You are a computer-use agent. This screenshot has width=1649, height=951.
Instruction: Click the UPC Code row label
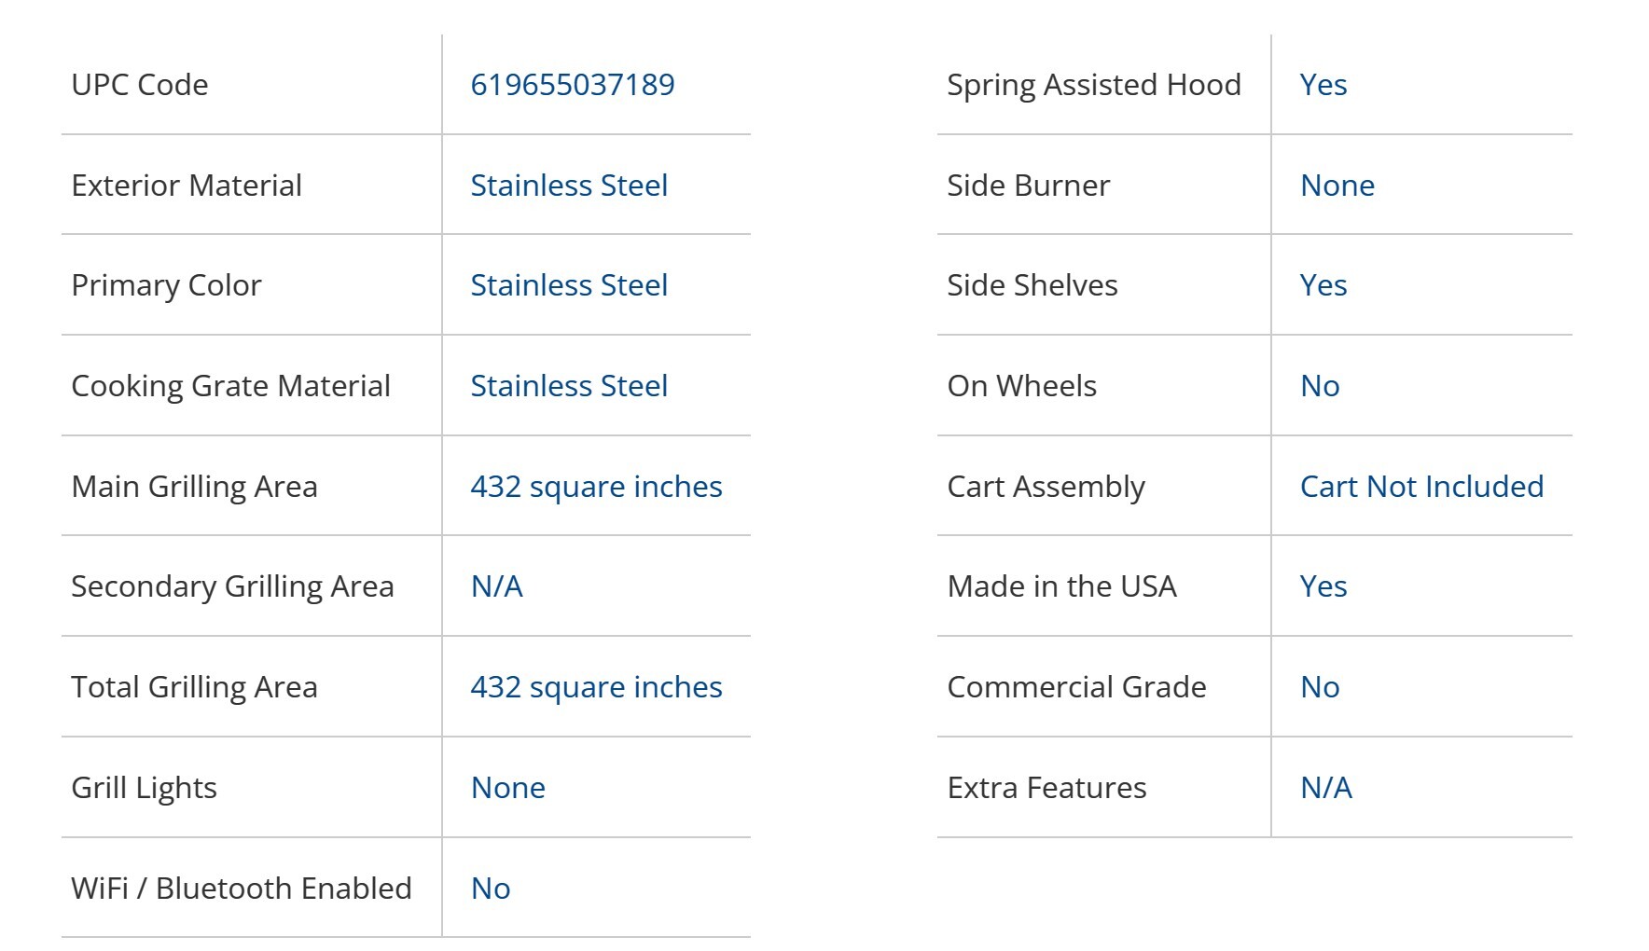[x=140, y=85]
